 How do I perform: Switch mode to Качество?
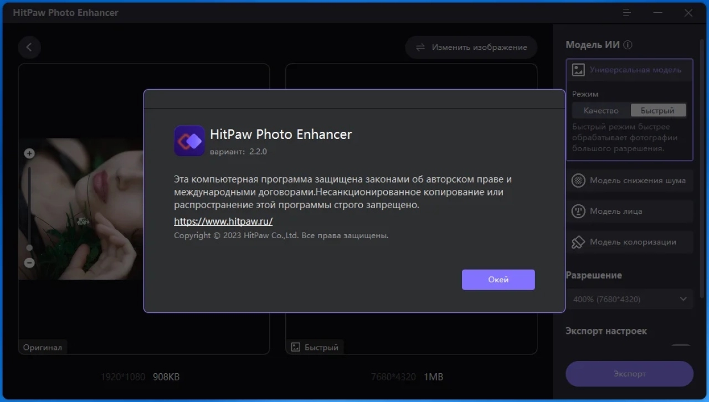click(601, 111)
